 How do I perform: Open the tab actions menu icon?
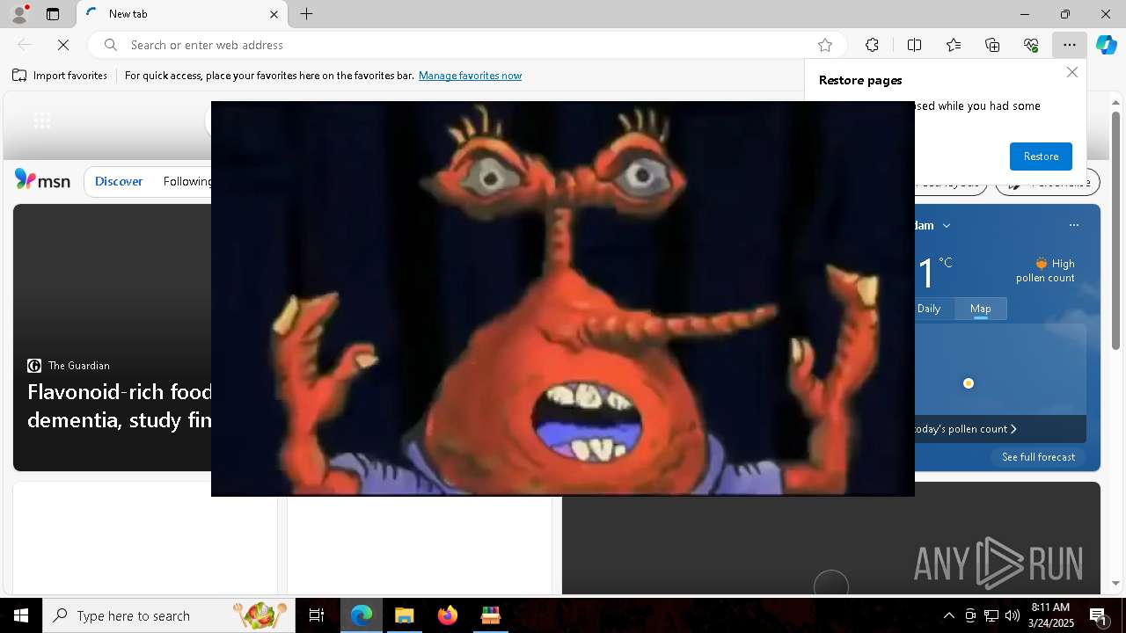point(53,14)
